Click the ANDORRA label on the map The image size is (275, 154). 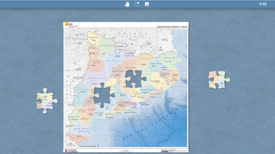click(120, 46)
